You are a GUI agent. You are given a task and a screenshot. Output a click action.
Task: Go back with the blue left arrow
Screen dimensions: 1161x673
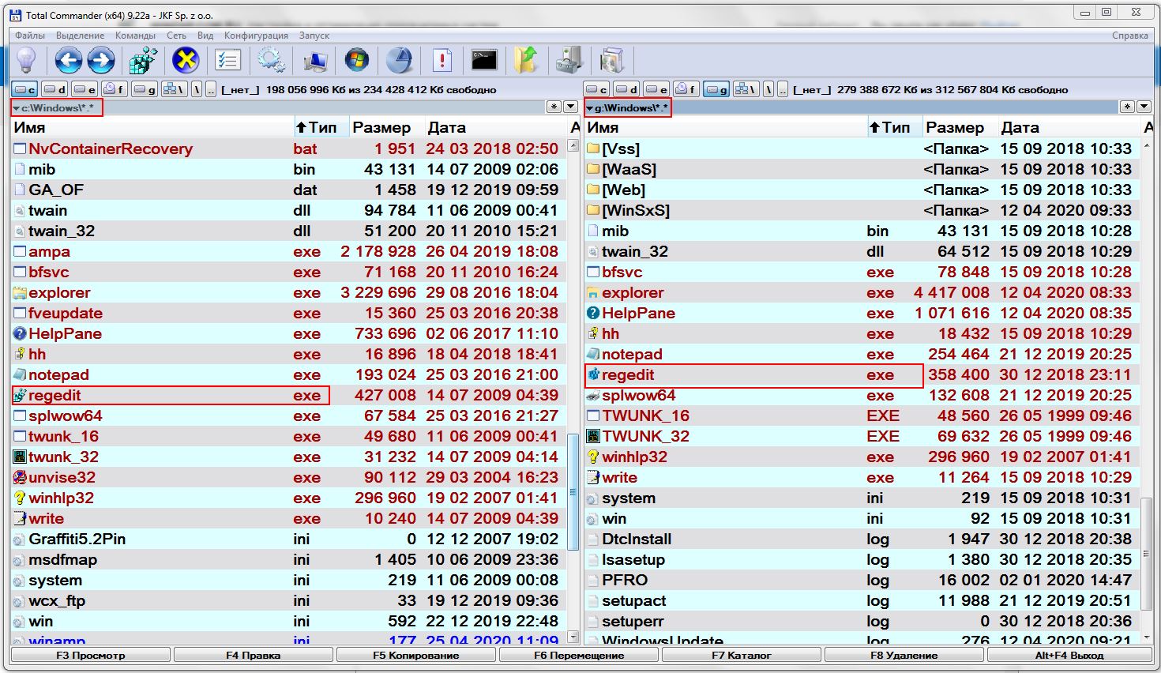tap(69, 60)
